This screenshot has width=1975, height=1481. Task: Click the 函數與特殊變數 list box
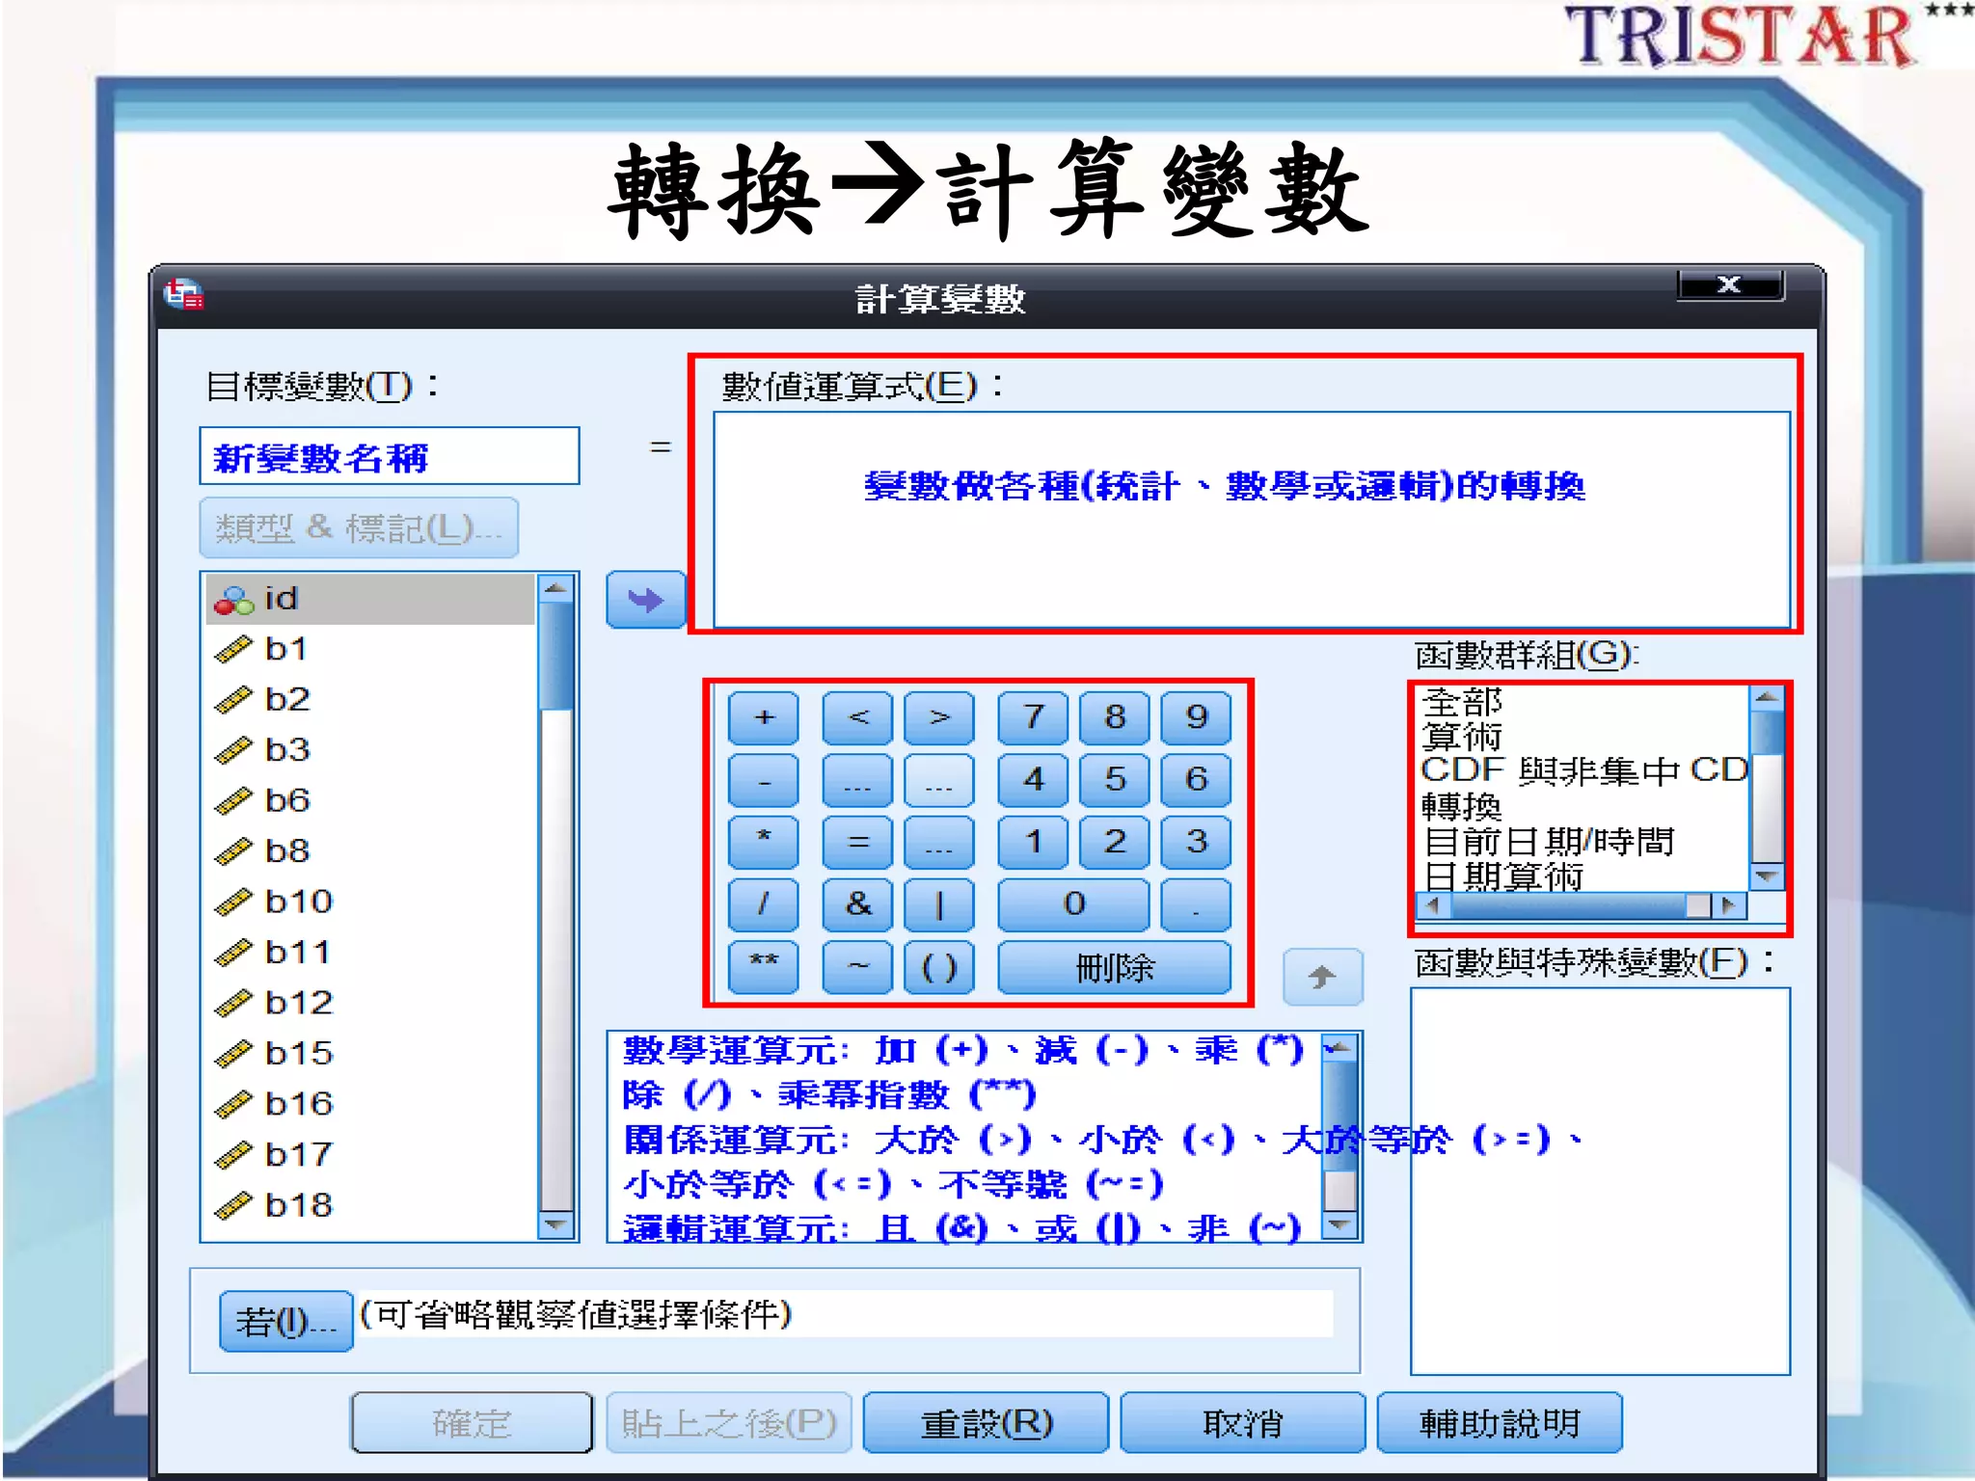click(1600, 1181)
